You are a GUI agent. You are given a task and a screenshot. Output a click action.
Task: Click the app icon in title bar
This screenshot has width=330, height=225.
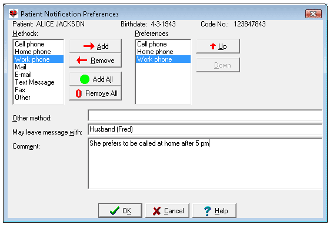pyautogui.click(x=14, y=14)
